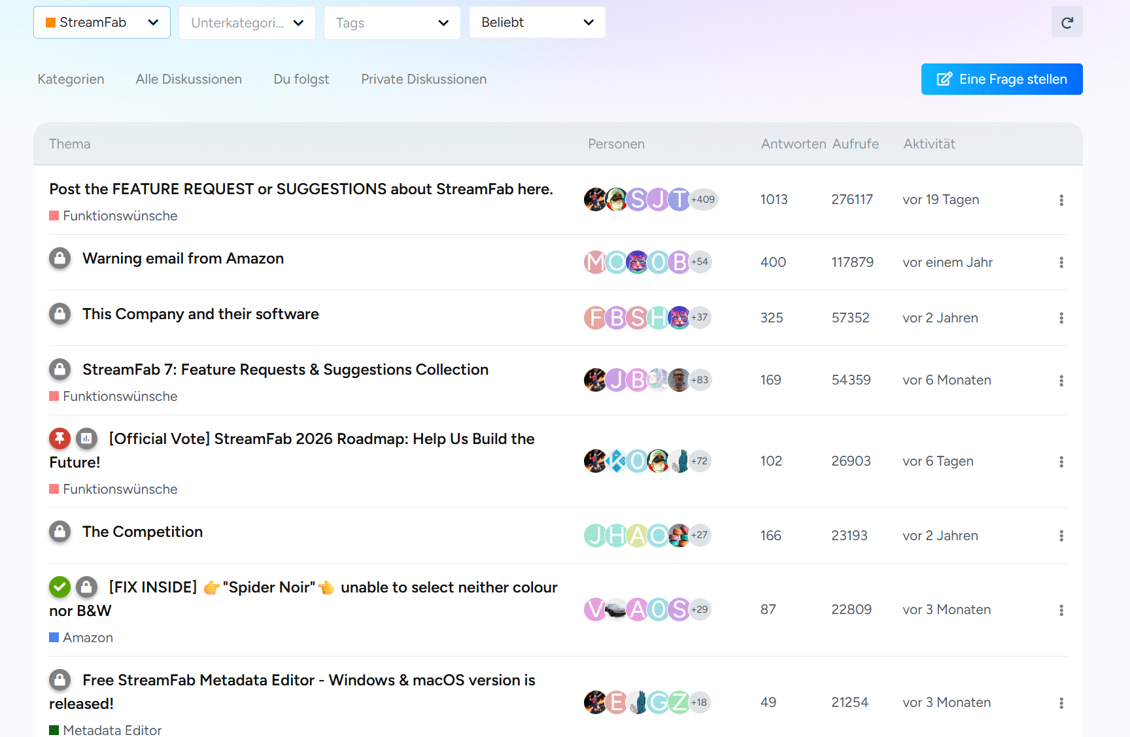Open the StreamFab category dropdown
Screen dimensions: 1130x737
point(102,22)
